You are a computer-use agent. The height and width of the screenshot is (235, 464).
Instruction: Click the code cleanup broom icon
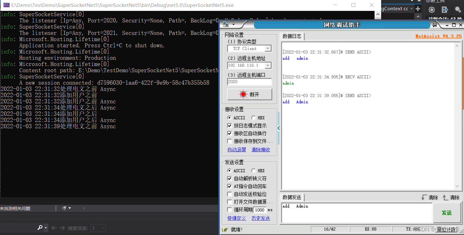[x=64, y=208]
